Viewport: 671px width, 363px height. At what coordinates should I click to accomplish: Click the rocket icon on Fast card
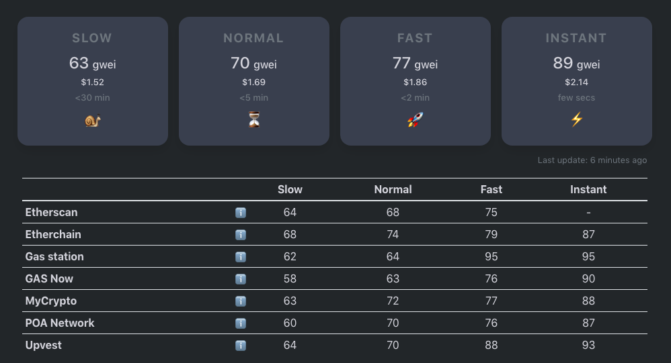pyautogui.click(x=416, y=121)
